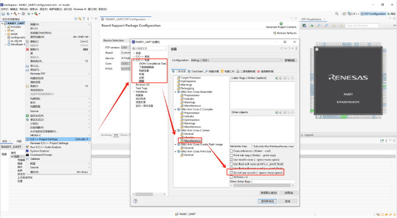397x218 pixels.
Task: Collapse GNU Arm Cross Assembler node
Action: point(175,92)
